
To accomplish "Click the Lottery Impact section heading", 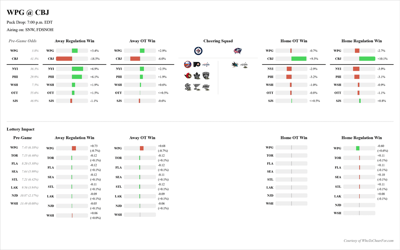I will tap(20, 129).
